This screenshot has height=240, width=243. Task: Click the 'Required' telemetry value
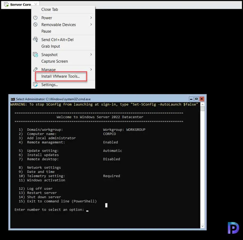[x=111, y=176]
